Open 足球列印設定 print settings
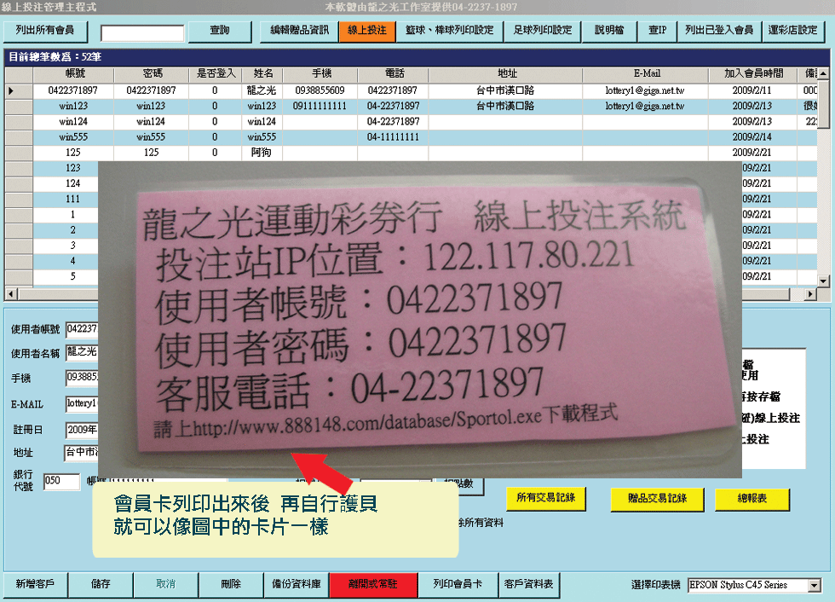This screenshot has width=835, height=602. [x=543, y=31]
